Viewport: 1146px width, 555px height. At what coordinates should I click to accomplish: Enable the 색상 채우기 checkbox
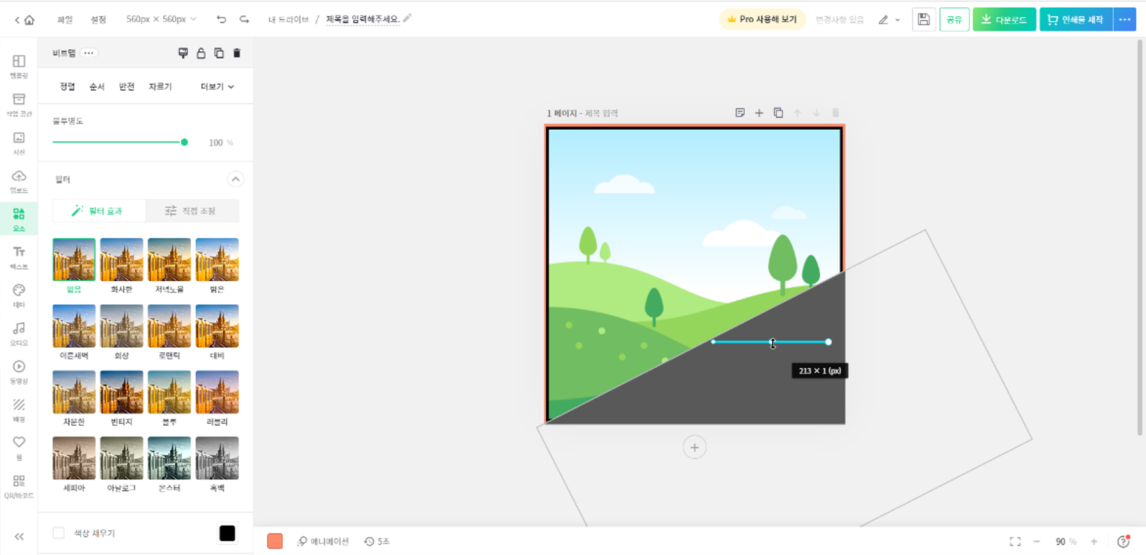[58, 533]
